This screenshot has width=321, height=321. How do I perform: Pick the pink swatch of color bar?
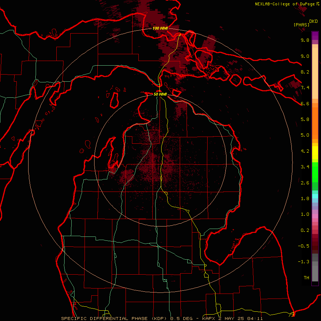(x=315, y=216)
